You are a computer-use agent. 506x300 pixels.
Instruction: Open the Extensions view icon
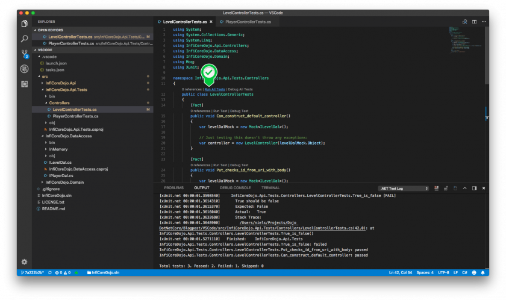pos(25,84)
